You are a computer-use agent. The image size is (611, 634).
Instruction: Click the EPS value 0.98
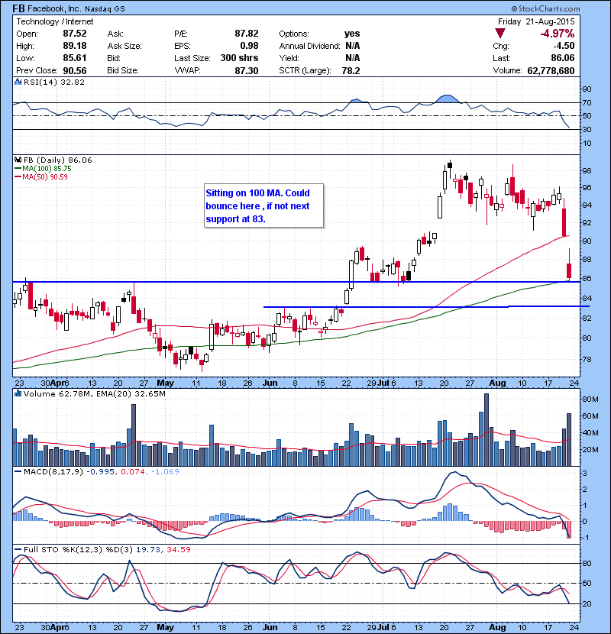coord(249,46)
